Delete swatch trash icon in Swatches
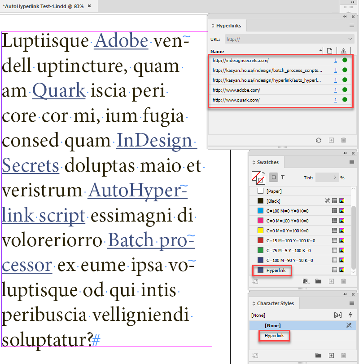The height and width of the screenshot is (364, 359). click(343, 281)
